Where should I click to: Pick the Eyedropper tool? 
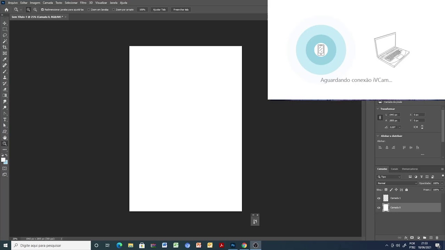(x=5, y=59)
